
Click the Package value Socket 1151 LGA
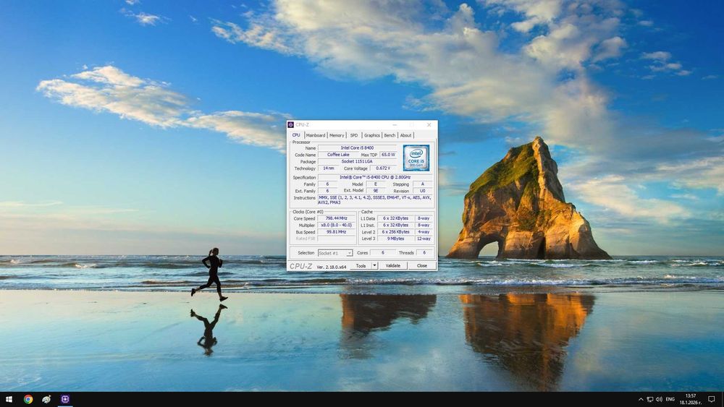click(x=357, y=162)
